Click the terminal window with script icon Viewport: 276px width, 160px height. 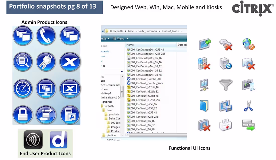(249, 85)
